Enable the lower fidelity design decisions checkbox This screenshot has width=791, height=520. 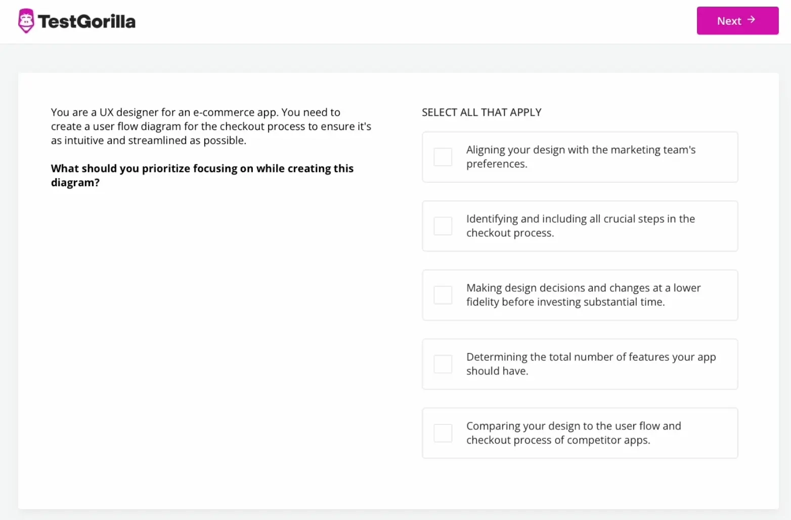[443, 295]
